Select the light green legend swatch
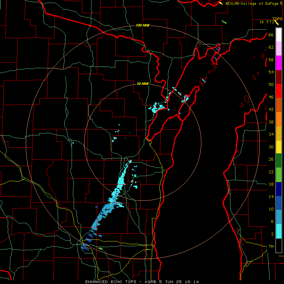The image size is (284, 284). pyautogui.click(x=279, y=175)
